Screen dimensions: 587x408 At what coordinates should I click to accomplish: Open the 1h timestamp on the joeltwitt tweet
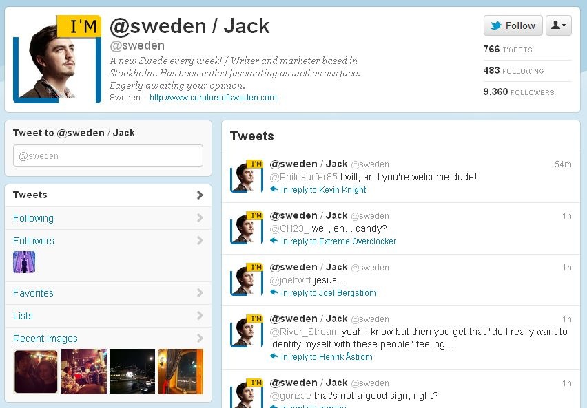pos(567,268)
